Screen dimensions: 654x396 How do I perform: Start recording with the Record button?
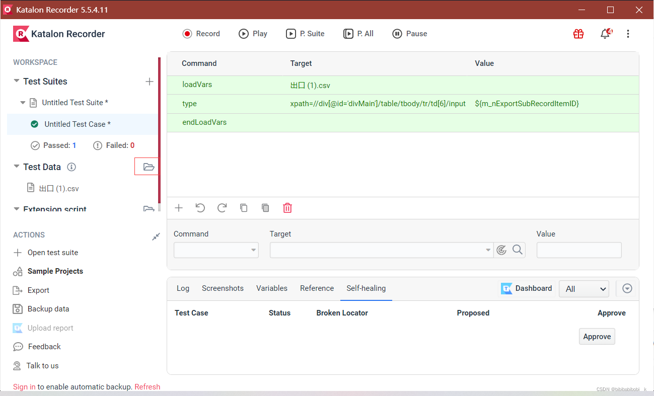tap(201, 34)
